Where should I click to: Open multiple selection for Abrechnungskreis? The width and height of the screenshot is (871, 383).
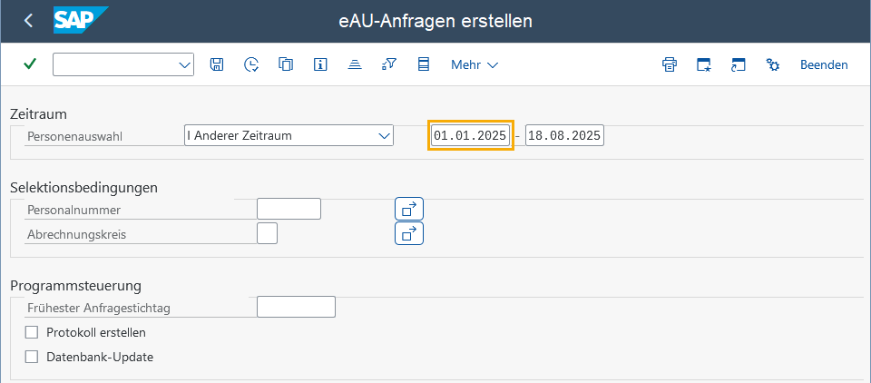[409, 233]
